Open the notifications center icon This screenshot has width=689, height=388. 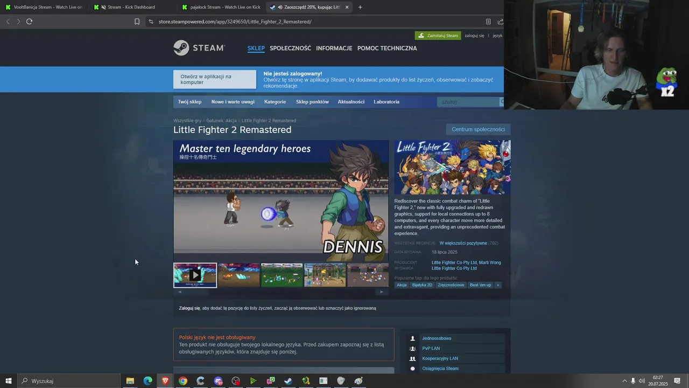pyautogui.click(x=677, y=381)
